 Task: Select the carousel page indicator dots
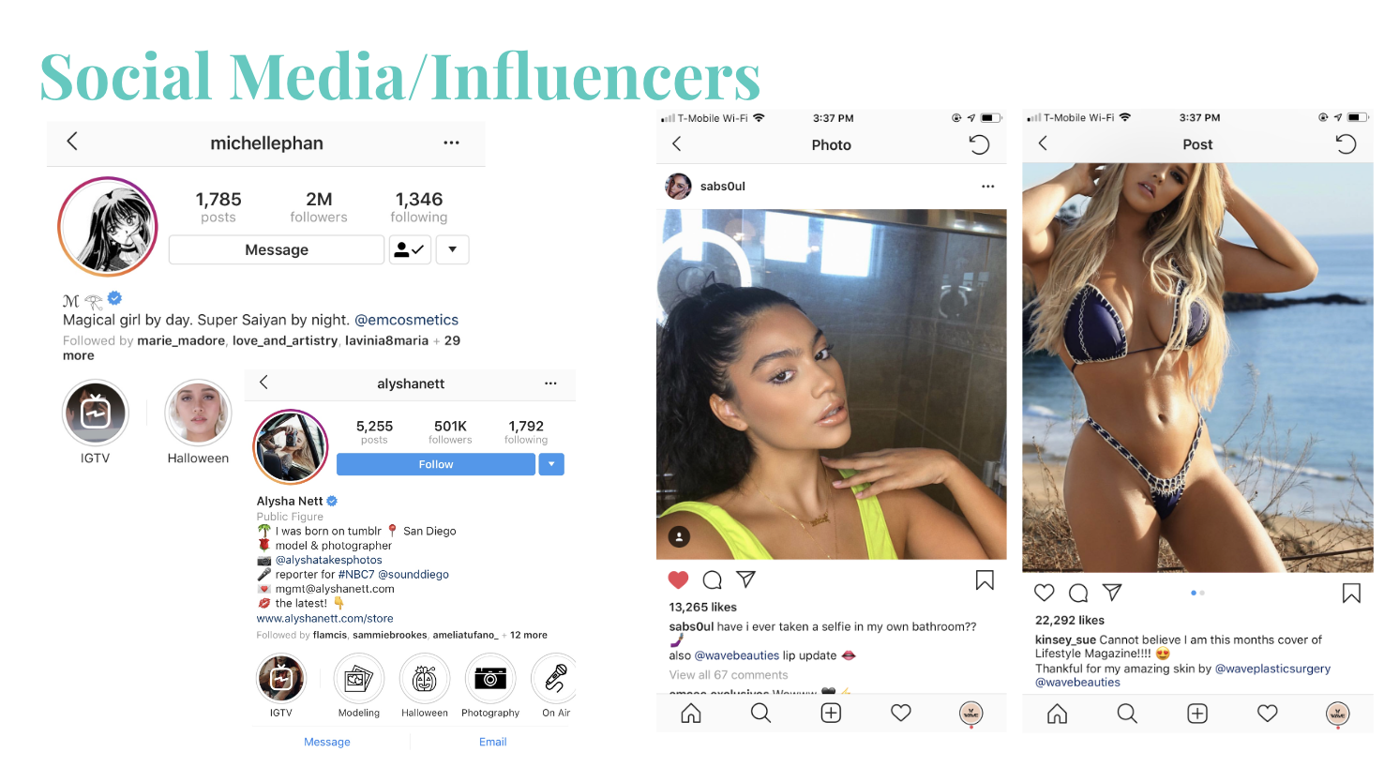(1197, 593)
